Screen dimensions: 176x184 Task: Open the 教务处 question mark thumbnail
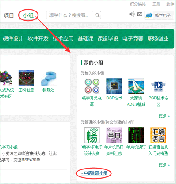tap(48, 78)
